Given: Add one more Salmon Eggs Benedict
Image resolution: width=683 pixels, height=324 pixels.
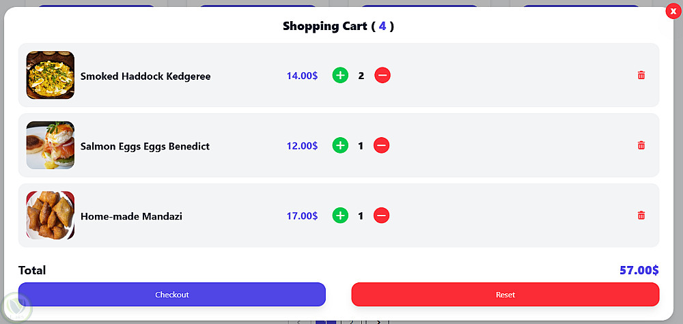Looking at the screenshot, I should click(340, 145).
